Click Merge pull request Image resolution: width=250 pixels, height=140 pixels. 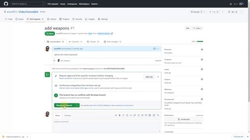pos(64,105)
